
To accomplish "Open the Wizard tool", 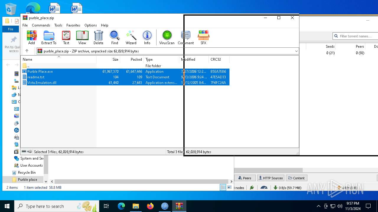I will coord(131,37).
